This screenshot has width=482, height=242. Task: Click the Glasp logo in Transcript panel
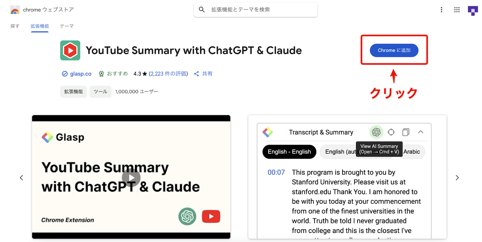point(268,132)
